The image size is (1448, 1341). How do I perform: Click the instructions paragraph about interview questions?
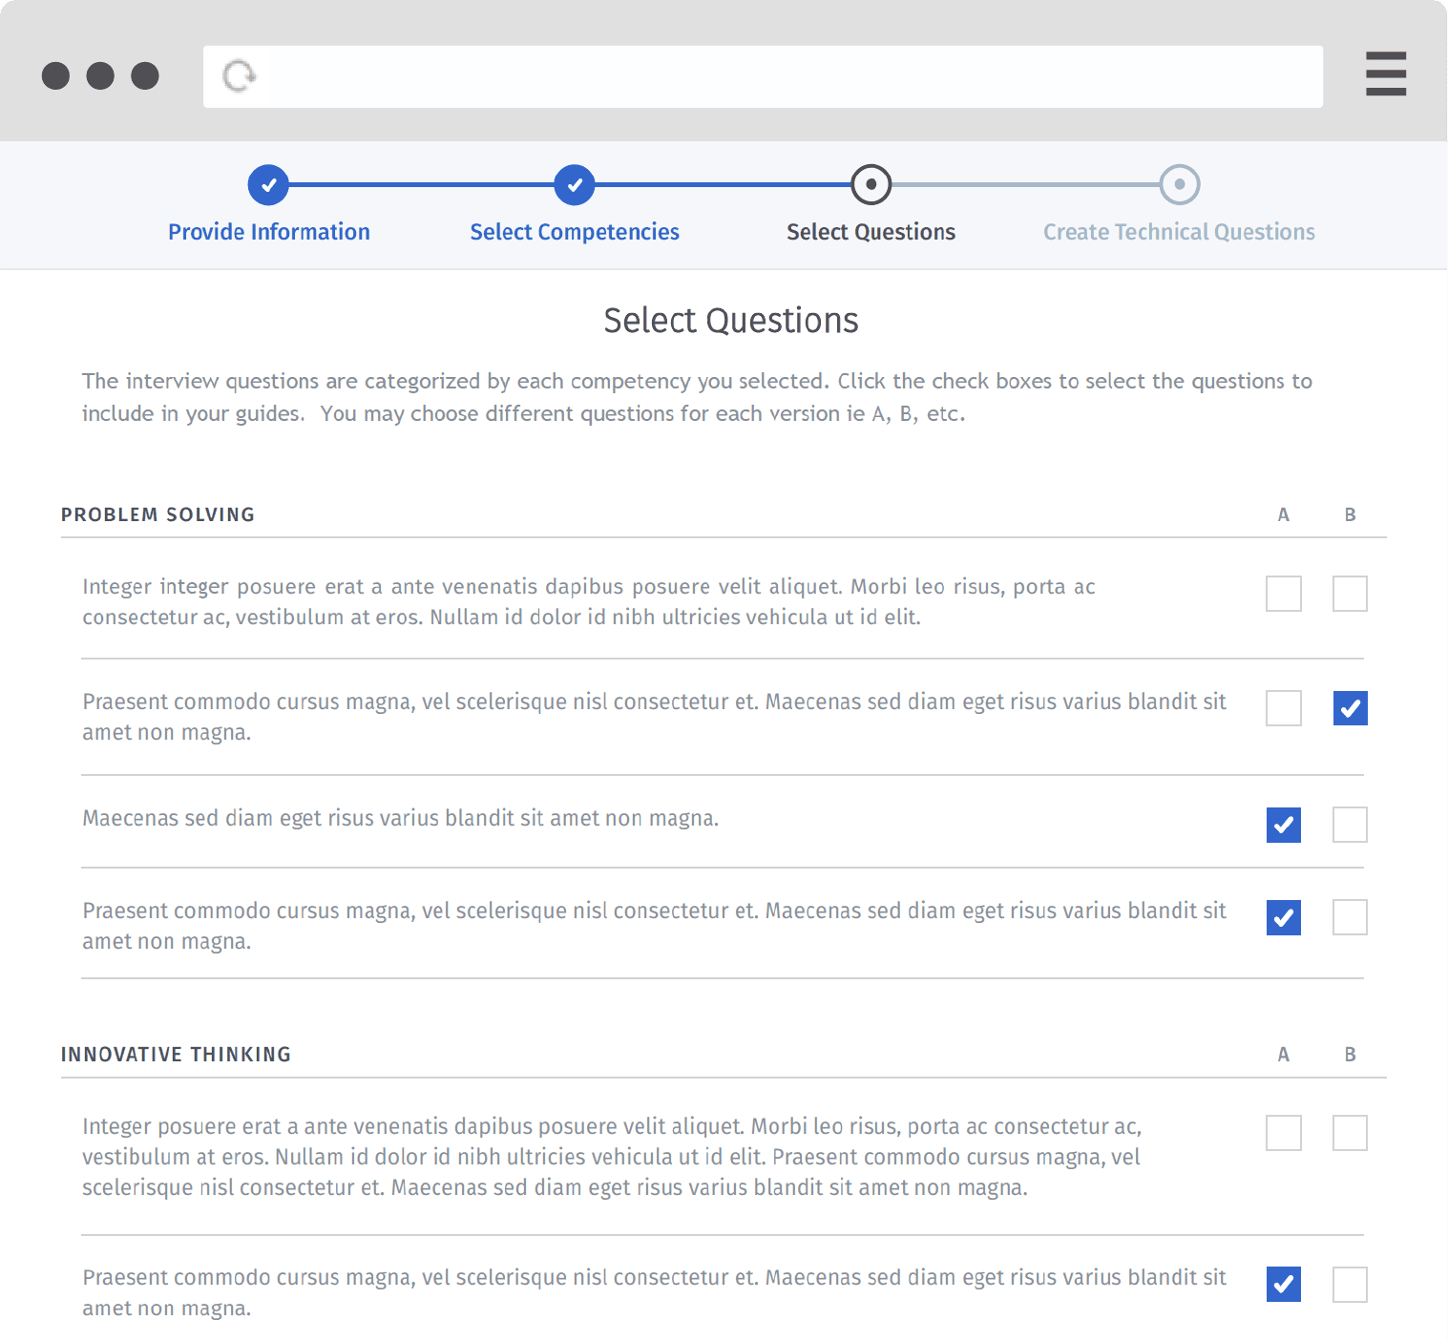(x=697, y=397)
